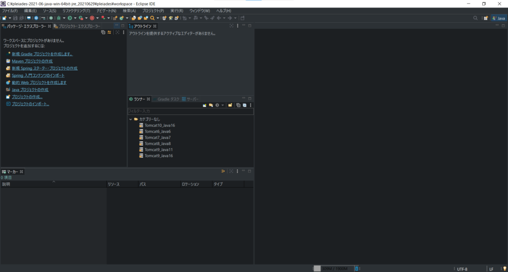Click the heap memory usage bar
Viewport: 508px width, 272px height.
tap(333, 269)
